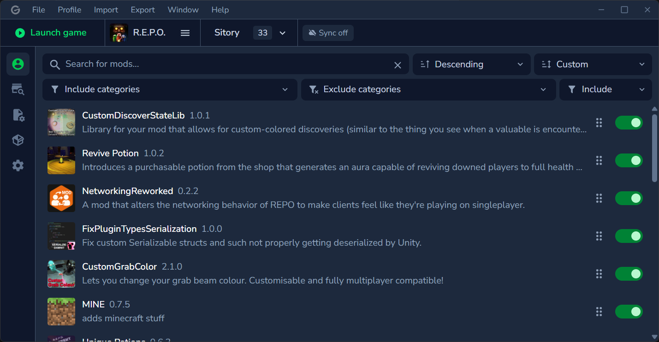659x342 pixels.
Task: Click the drag handle for CustomDiscoverStateLib
Action: [x=599, y=123]
